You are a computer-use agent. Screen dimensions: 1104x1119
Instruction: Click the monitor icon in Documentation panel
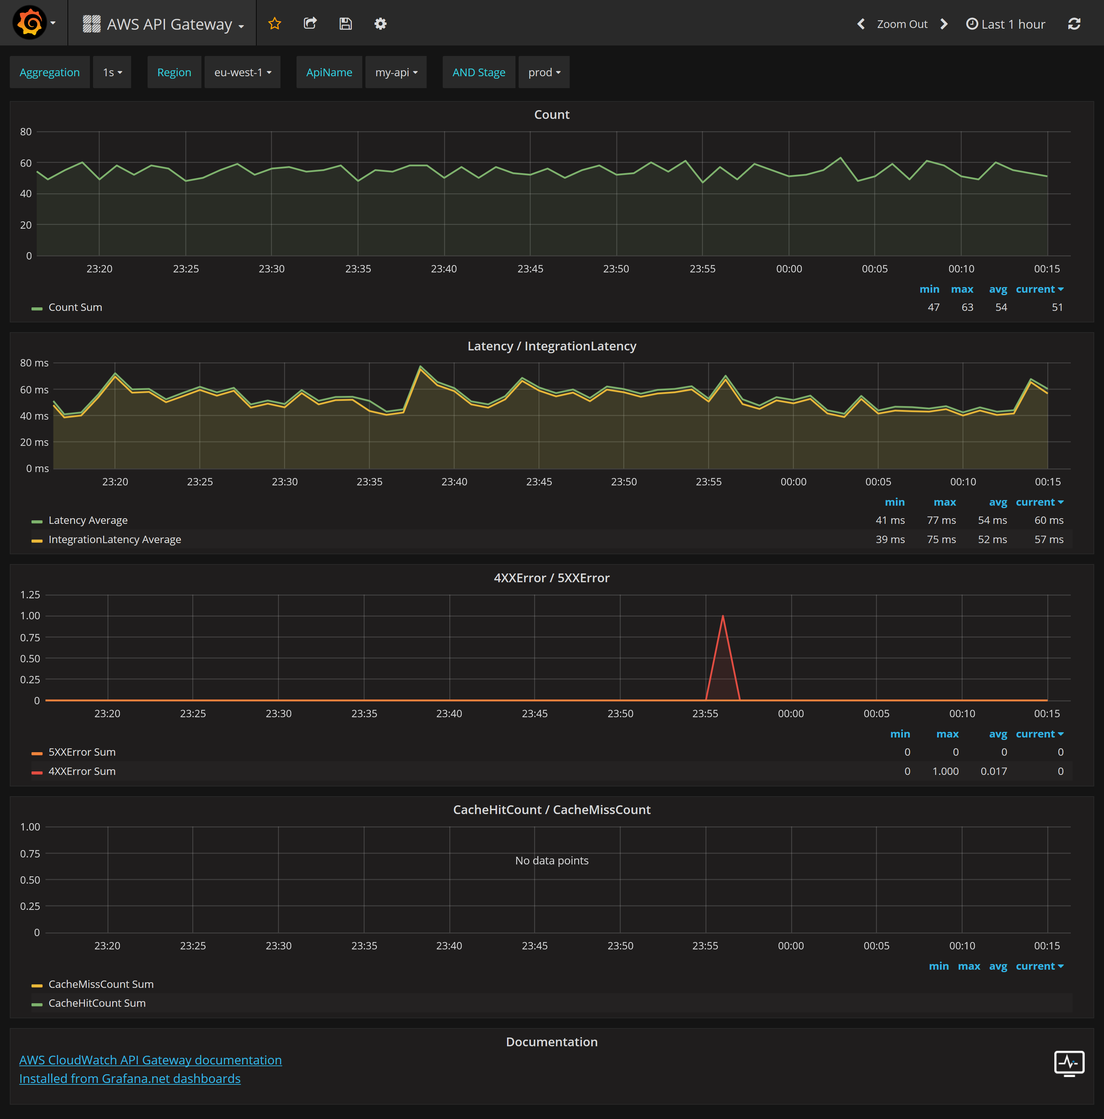[1069, 1063]
